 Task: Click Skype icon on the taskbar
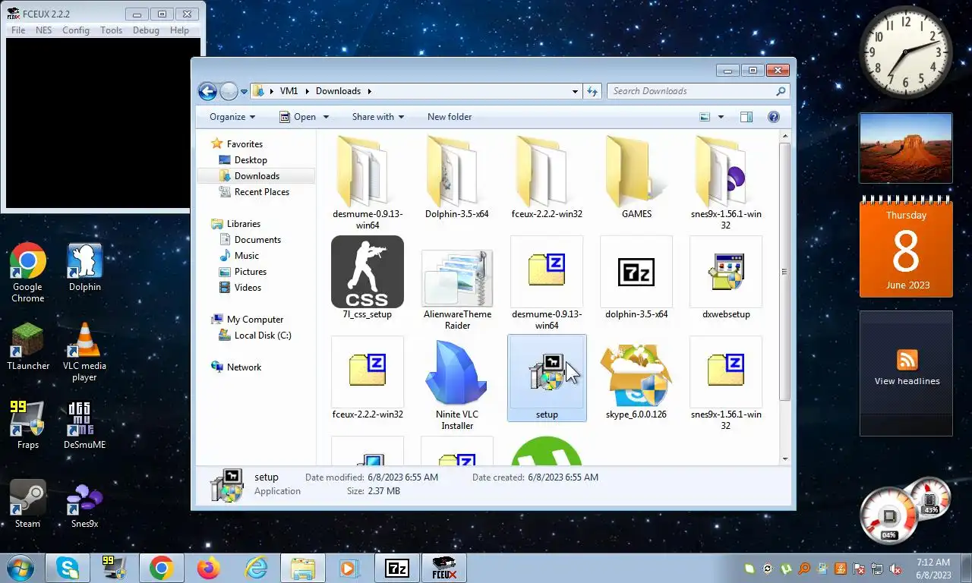(x=68, y=568)
